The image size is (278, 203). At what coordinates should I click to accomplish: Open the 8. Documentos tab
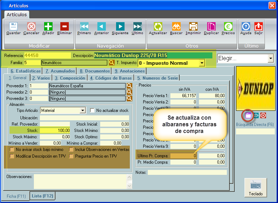[95, 71]
